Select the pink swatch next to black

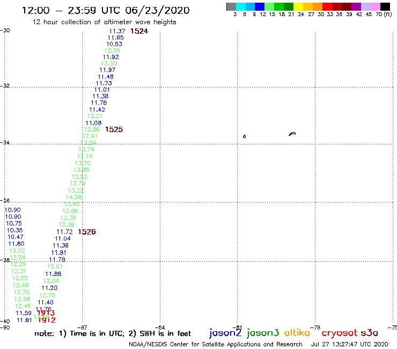375,6
